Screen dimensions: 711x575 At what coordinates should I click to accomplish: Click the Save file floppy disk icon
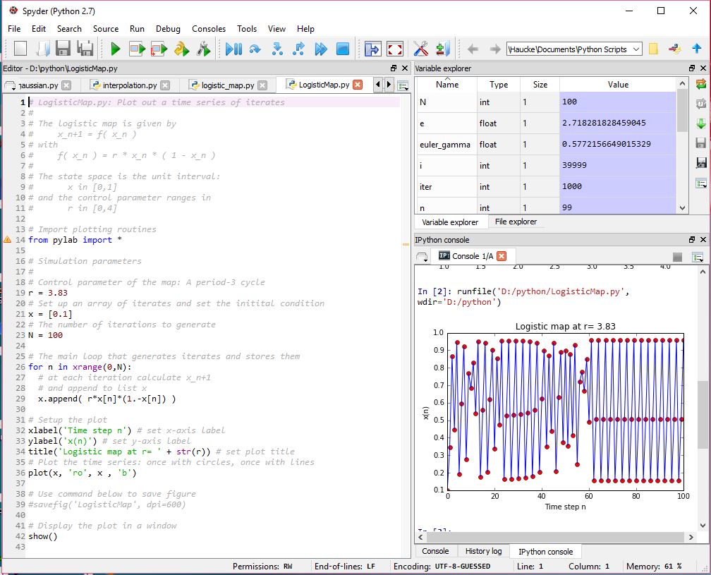63,49
